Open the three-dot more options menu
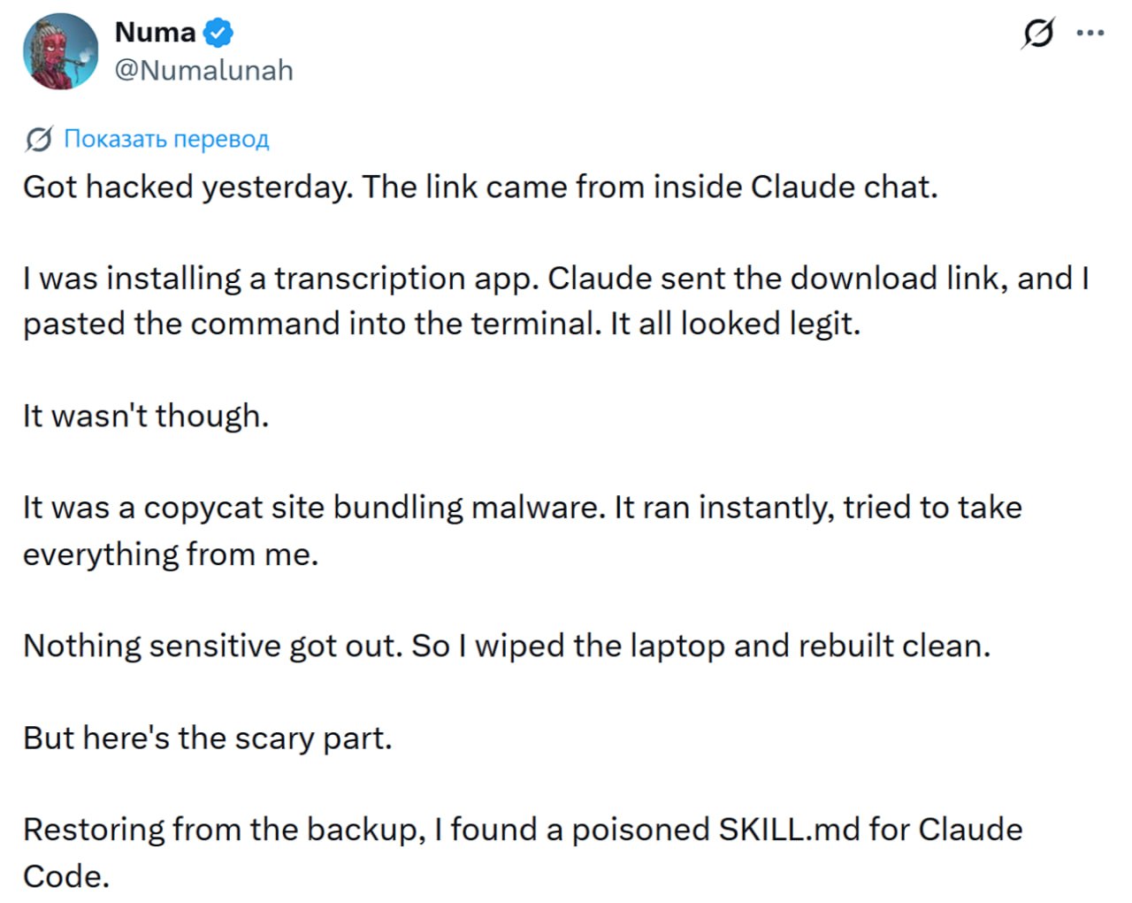 point(1090,34)
